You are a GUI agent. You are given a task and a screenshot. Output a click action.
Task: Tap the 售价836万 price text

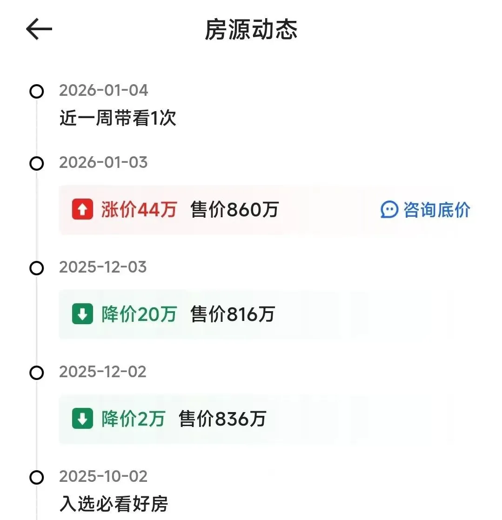pos(222,419)
